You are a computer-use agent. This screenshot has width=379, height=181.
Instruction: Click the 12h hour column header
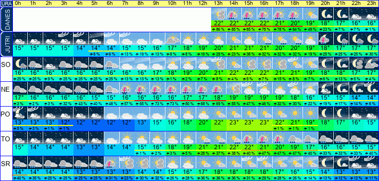click(203, 3)
